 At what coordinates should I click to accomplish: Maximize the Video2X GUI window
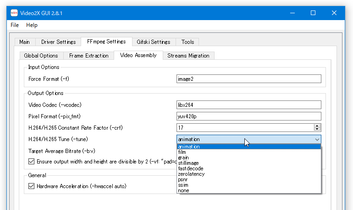313,13
